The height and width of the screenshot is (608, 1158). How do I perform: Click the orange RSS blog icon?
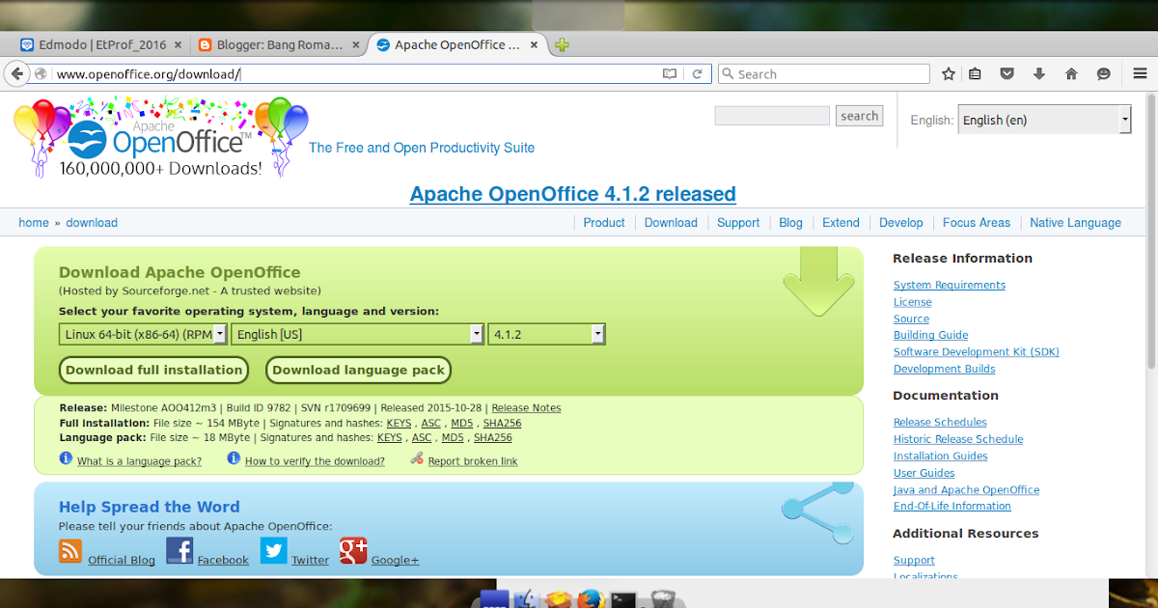coord(70,551)
